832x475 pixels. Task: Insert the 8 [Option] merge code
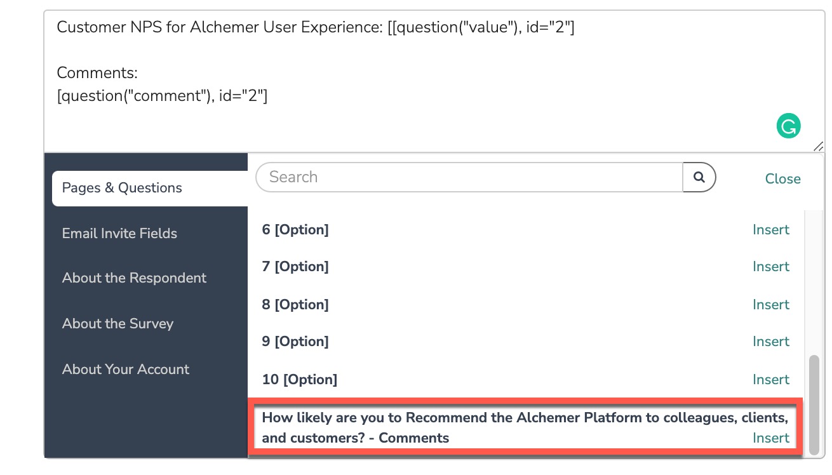[770, 305]
